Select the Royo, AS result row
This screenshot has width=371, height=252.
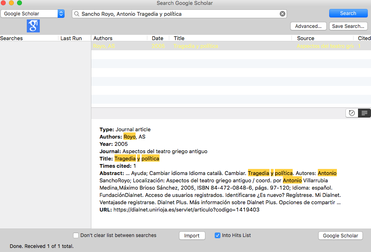(x=231, y=46)
